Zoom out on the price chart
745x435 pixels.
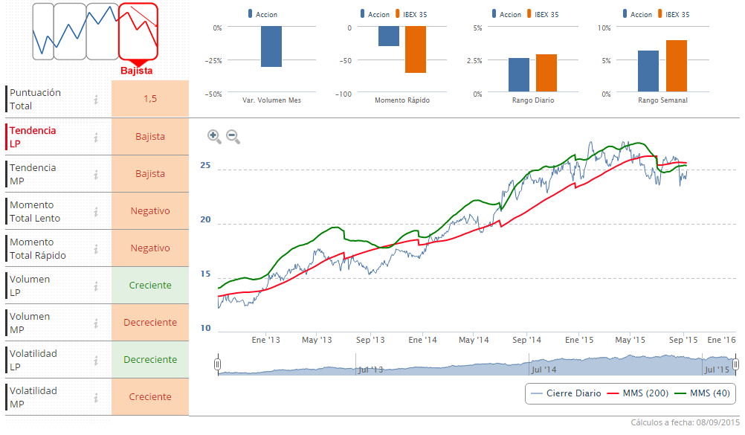click(233, 136)
